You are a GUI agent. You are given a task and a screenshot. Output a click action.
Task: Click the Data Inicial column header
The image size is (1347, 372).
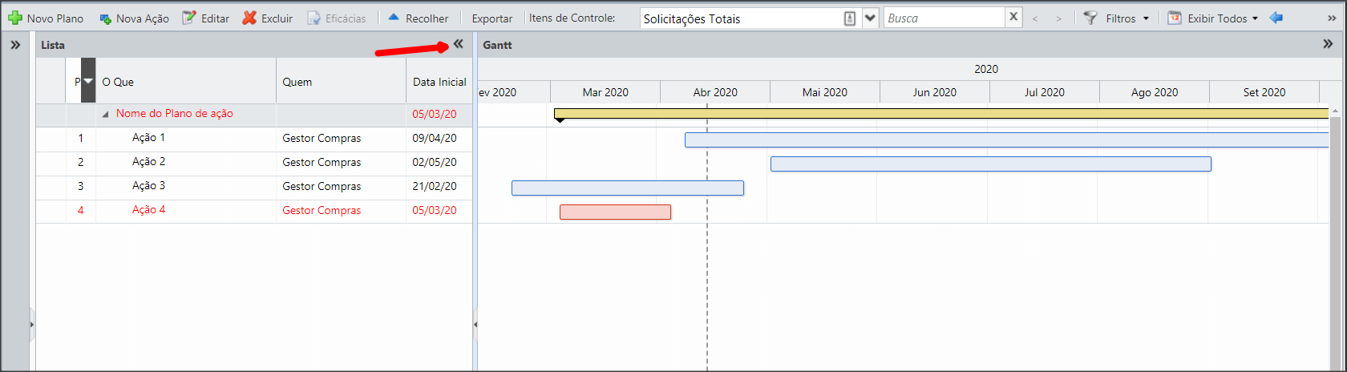pos(439,82)
